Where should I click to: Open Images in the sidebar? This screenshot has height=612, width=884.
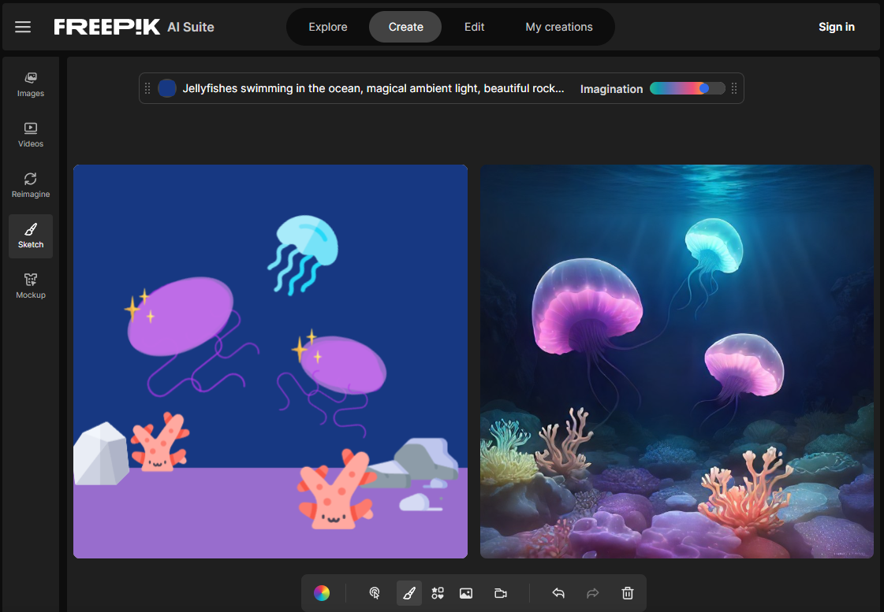click(31, 84)
